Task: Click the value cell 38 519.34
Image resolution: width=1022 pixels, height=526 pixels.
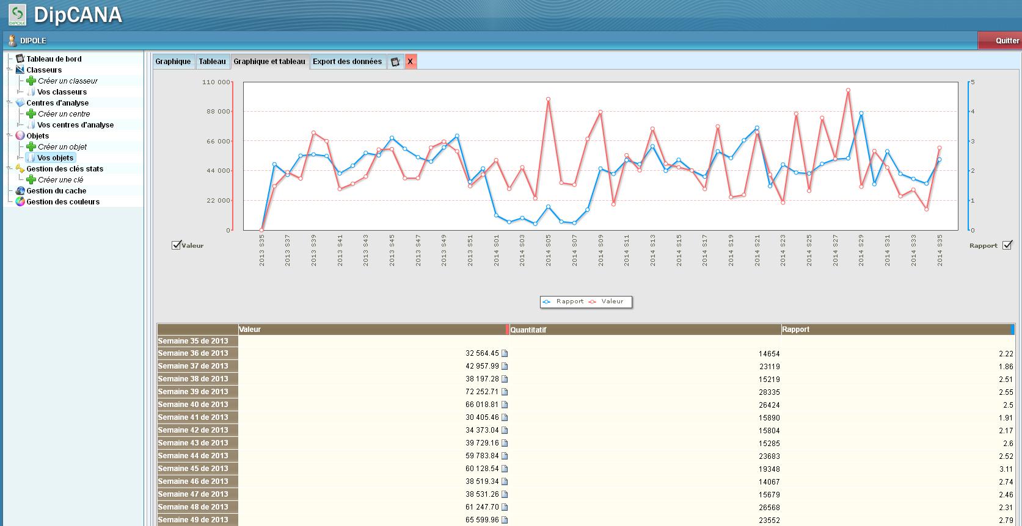Action: (482, 481)
